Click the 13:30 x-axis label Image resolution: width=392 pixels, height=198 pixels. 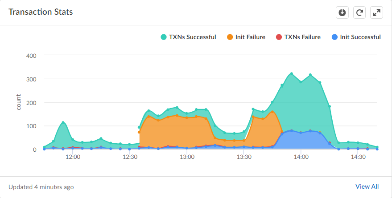[244, 157]
